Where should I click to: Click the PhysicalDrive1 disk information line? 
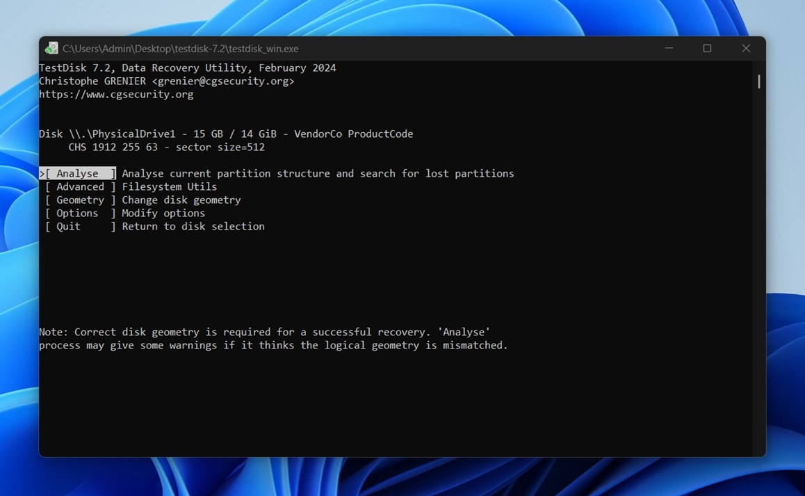click(x=226, y=134)
